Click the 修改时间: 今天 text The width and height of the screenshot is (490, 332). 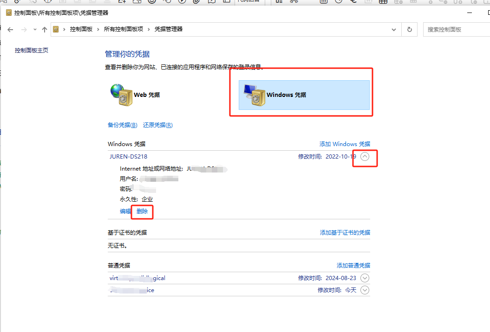[337, 290]
